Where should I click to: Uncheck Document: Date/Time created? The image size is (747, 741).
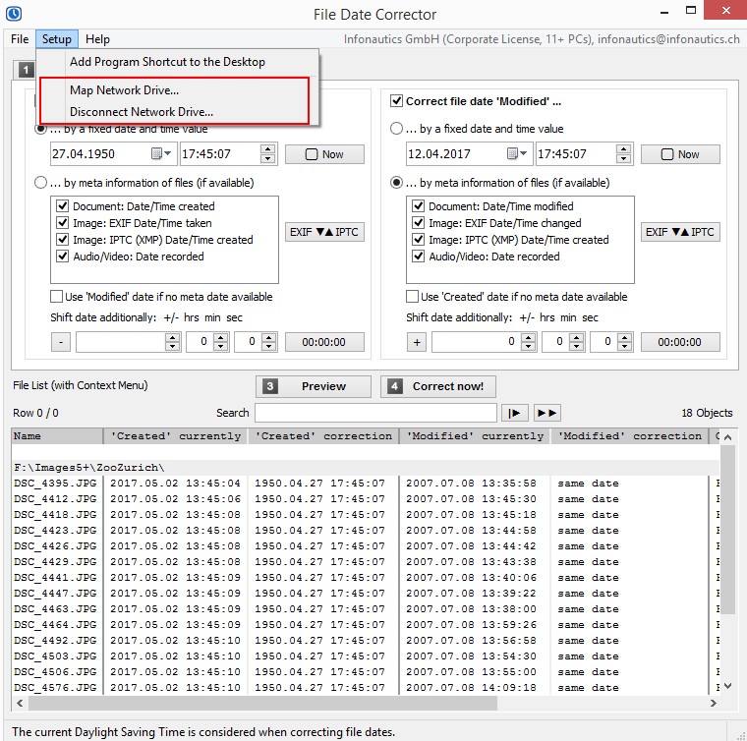62,206
